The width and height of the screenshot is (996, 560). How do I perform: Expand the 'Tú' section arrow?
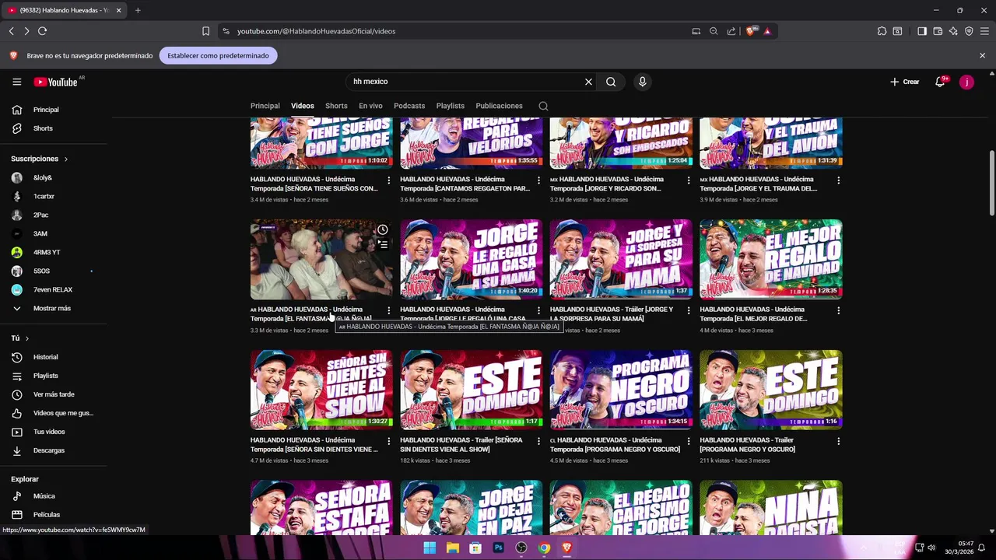pos(26,338)
